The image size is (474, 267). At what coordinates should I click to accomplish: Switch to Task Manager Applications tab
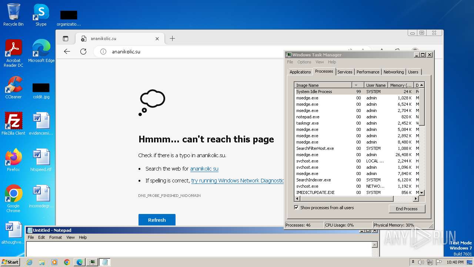coord(300,72)
